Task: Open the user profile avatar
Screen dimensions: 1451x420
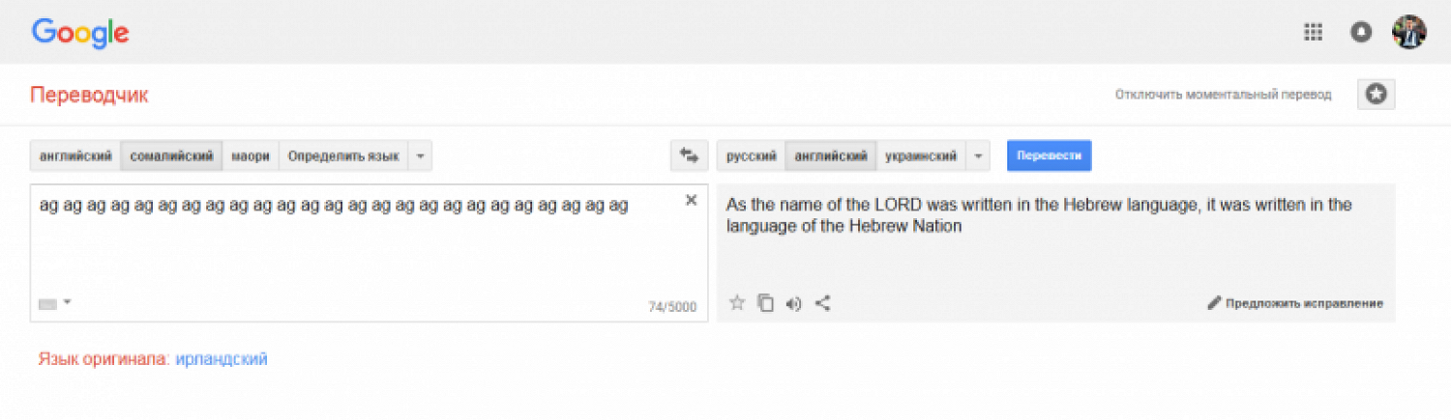Action: [1408, 32]
